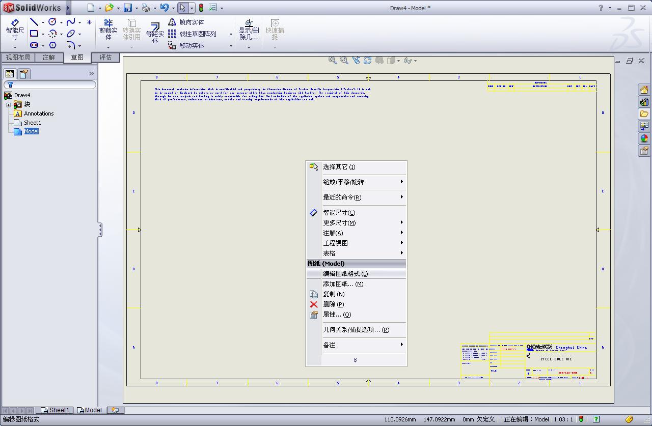Expand the context menu with bottom chevron
652x426 pixels.
coord(355,360)
